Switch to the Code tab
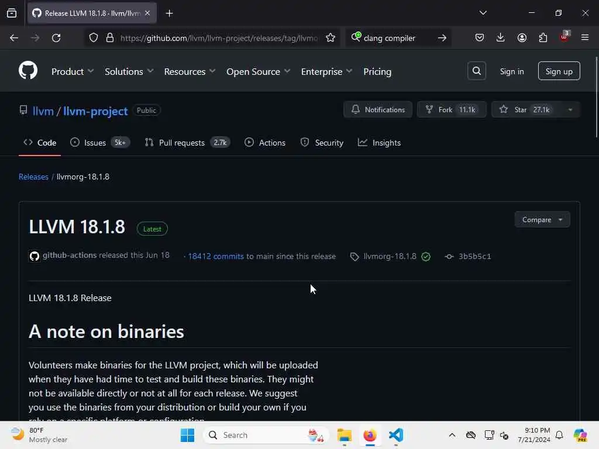Viewport: 599px width, 449px height. (x=40, y=143)
